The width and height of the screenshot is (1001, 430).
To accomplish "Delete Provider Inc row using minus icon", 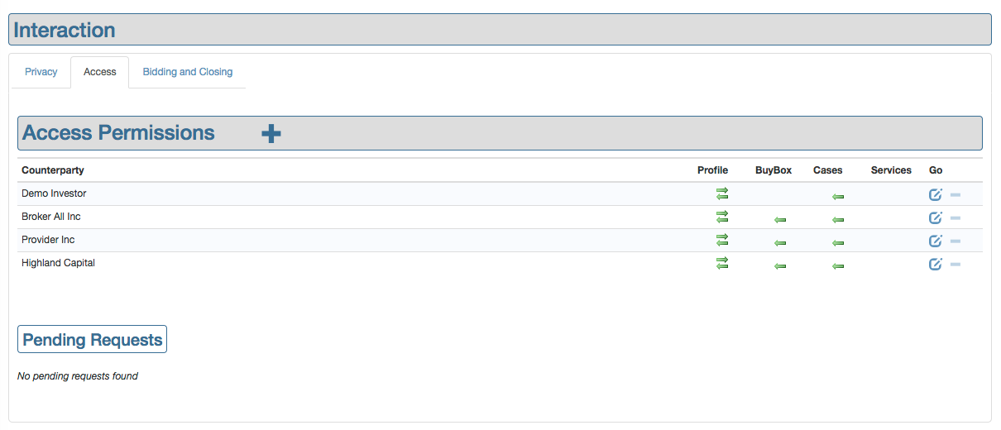I will pos(955,241).
